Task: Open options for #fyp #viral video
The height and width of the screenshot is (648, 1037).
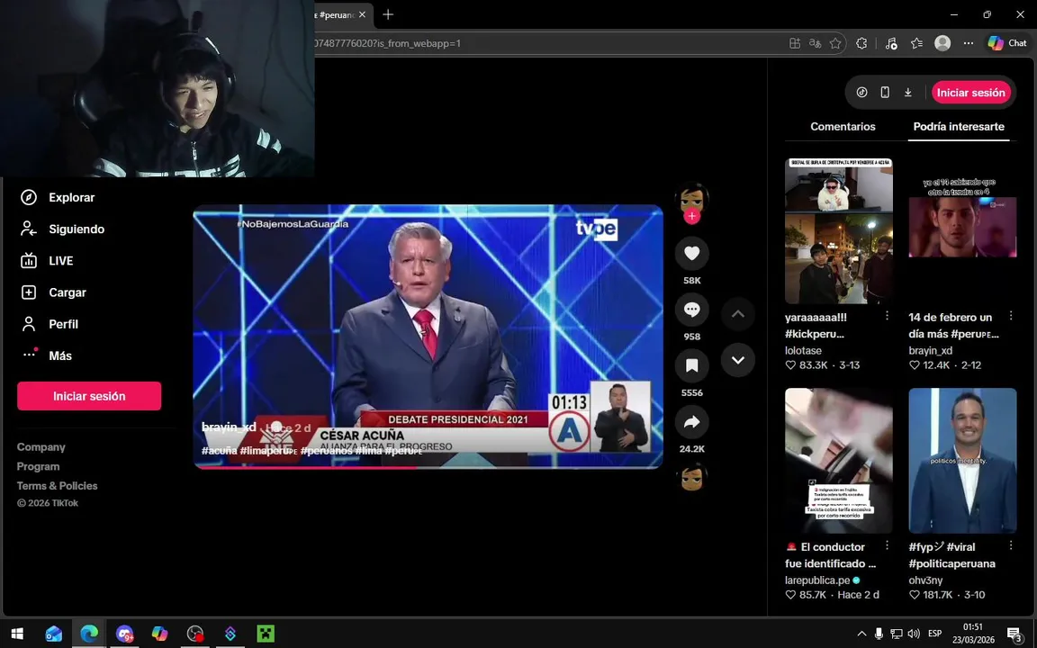Action: [x=1011, y=545]
